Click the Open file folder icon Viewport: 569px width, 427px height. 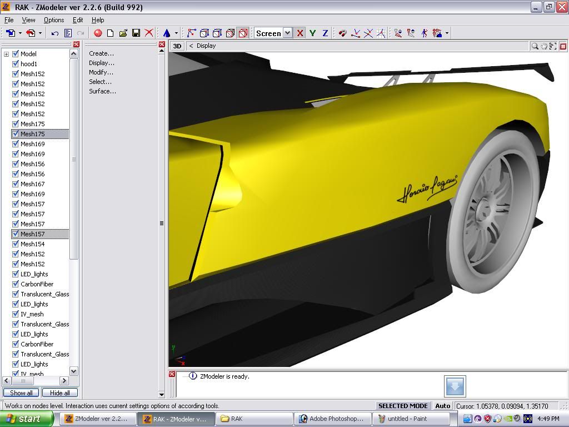(x=123, y=33)
